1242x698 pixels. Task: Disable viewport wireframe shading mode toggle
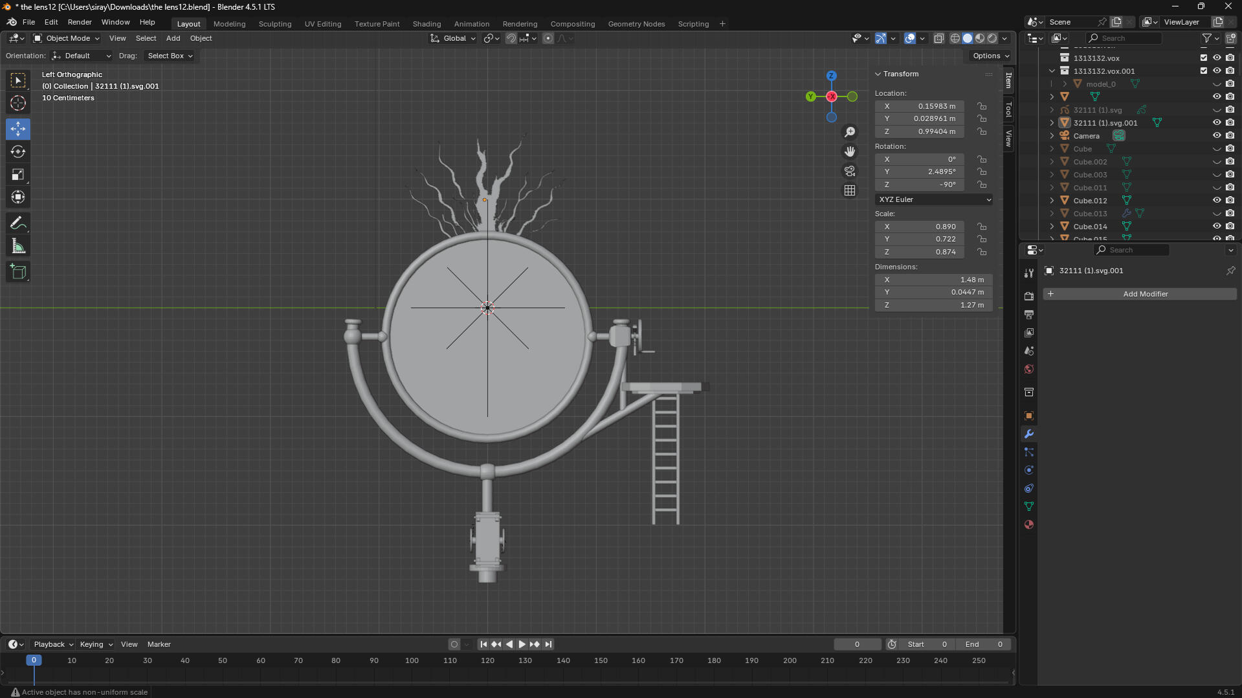pos(955,38)
